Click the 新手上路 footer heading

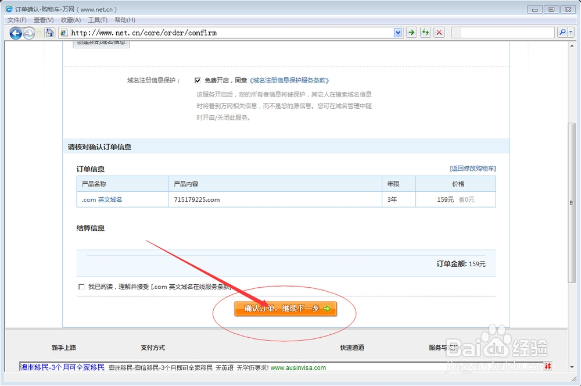pos(64,348)
